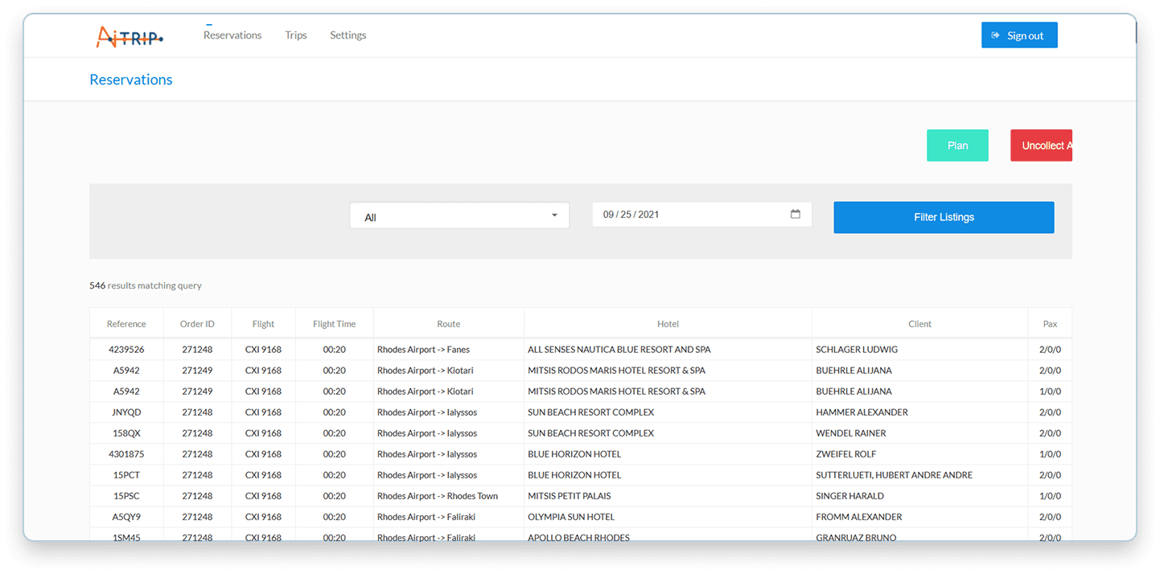Sort by the Reference column header

[126, 324]
